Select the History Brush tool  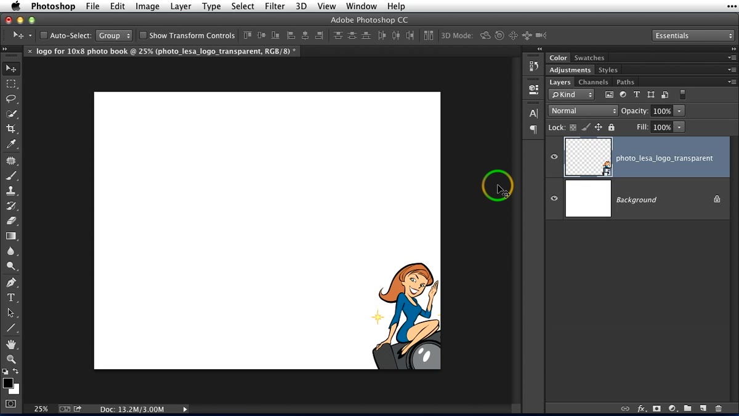click(x=11, y=206)
